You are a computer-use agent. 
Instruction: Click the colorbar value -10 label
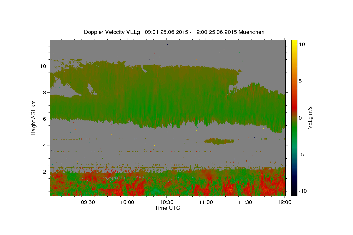(x=302, y=191)
